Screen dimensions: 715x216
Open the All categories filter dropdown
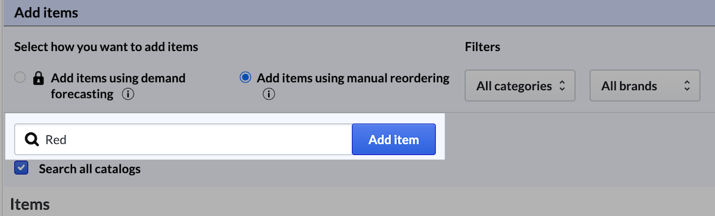(520, 86)
